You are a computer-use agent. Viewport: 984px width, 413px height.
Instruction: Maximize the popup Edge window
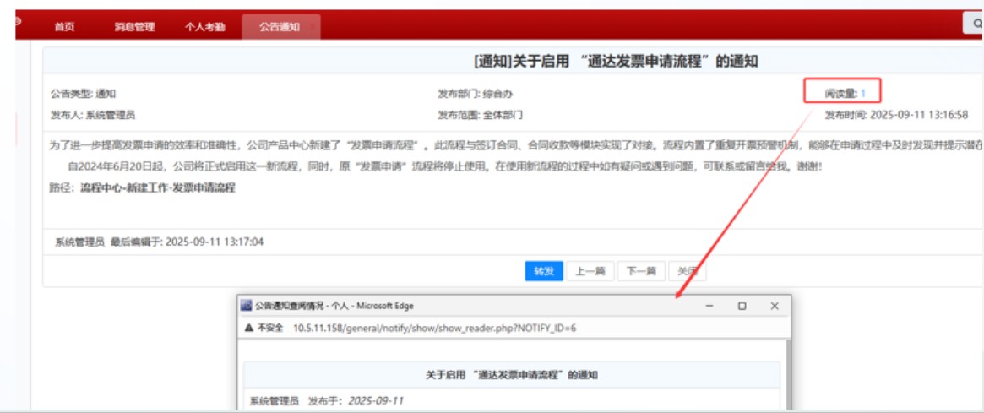742,306
